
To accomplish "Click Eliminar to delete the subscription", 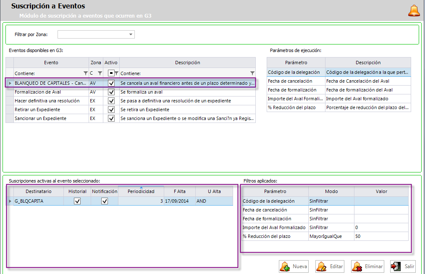I will [x=367, y=266].
